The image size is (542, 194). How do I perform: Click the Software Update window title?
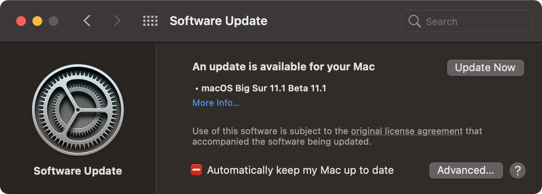[x=218, y=21]
